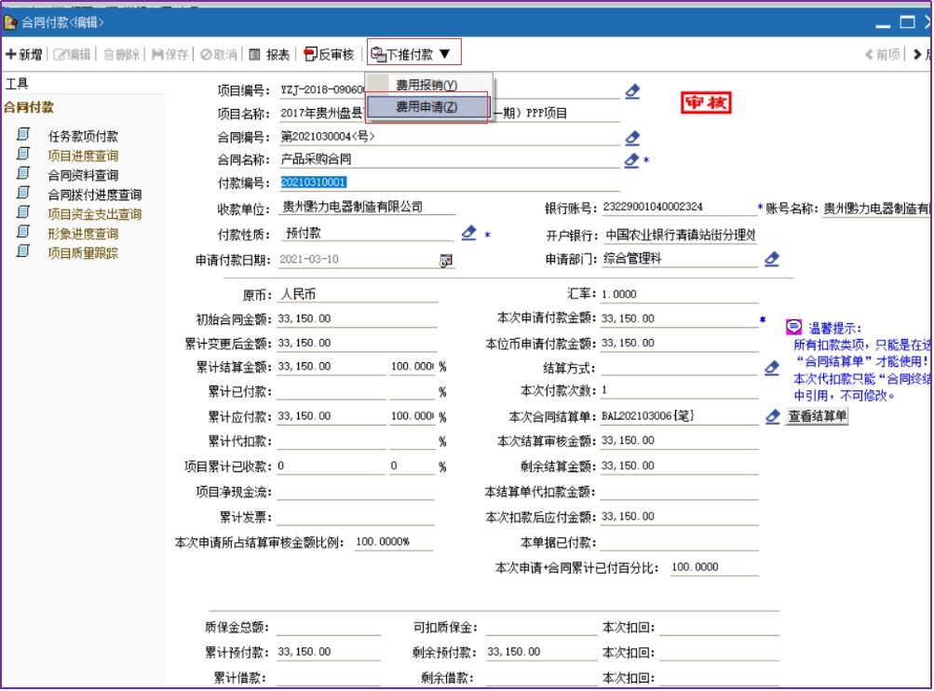Image resolution: width=934 pixels, height=691 pixels.
Task: Select 费用报销(Y) from the dropdown menu
Action: coord(426,85)
